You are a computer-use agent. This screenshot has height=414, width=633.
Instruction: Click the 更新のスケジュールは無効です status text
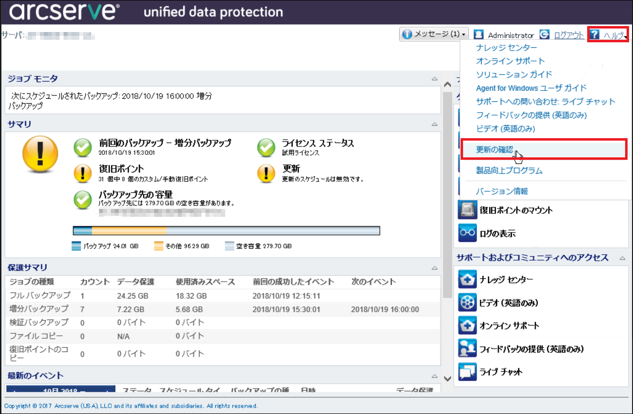coord(323,179)
